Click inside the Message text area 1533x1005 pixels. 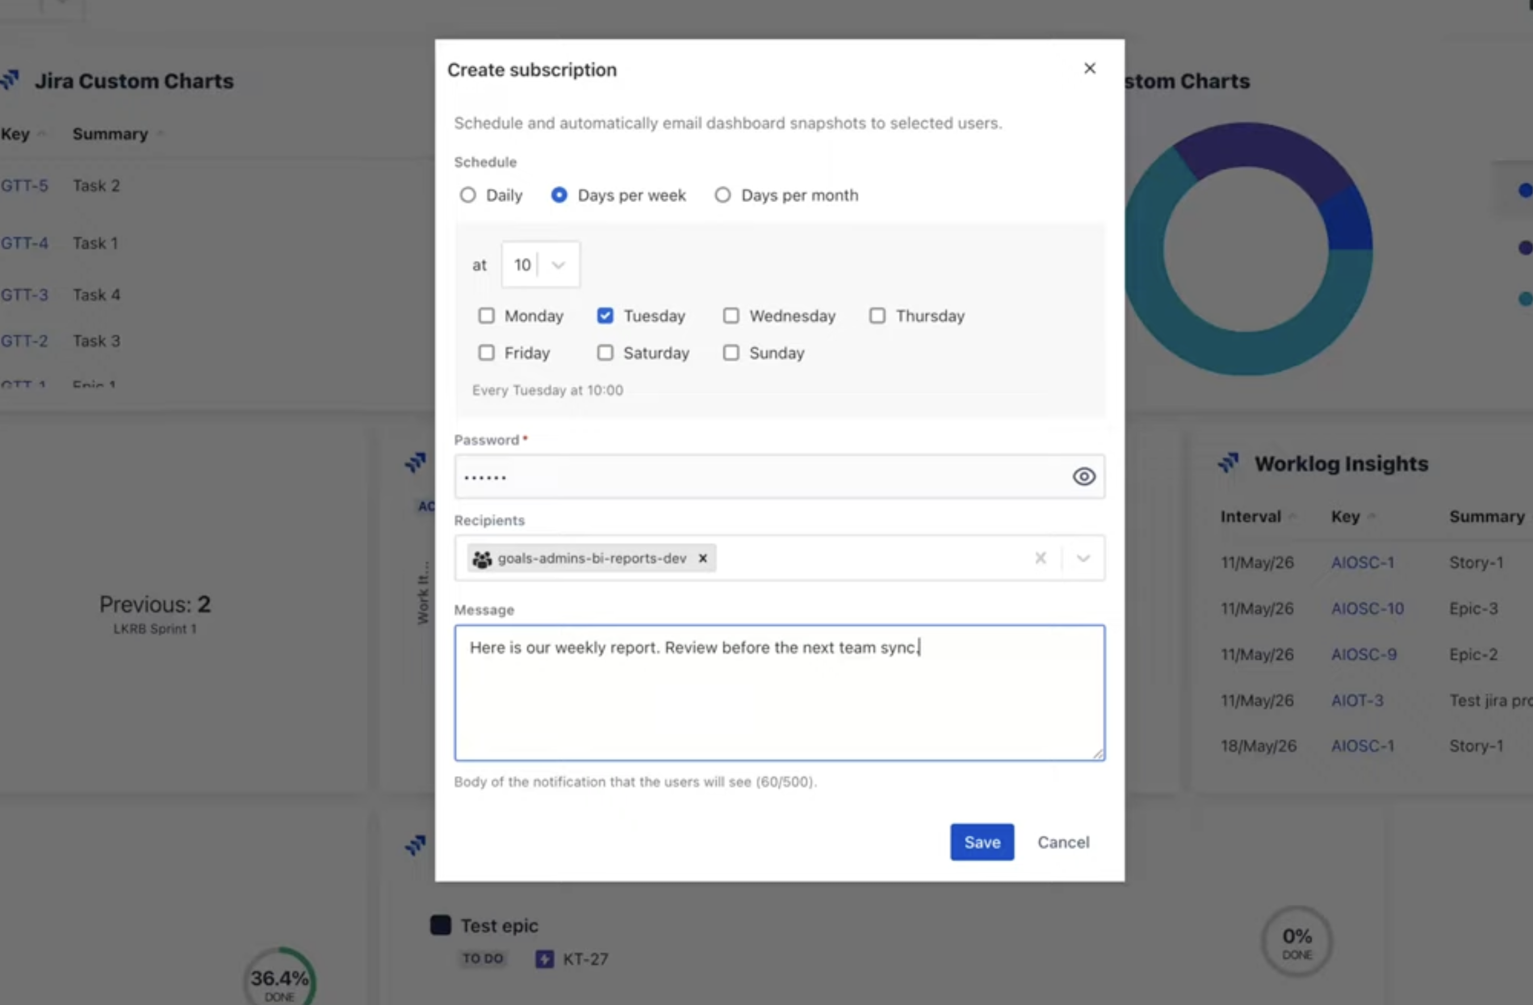click(780, 693)
